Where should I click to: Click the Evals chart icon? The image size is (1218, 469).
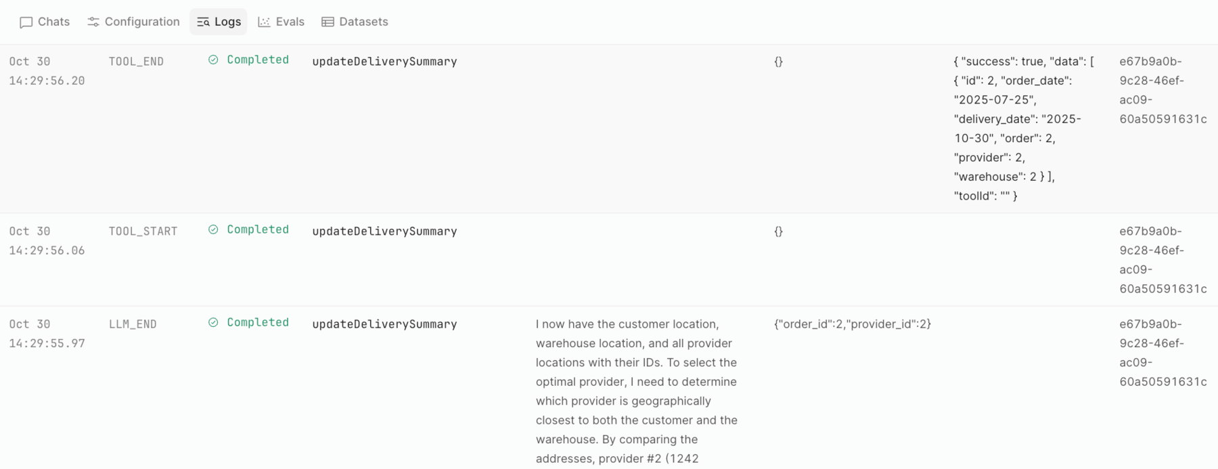264,22
